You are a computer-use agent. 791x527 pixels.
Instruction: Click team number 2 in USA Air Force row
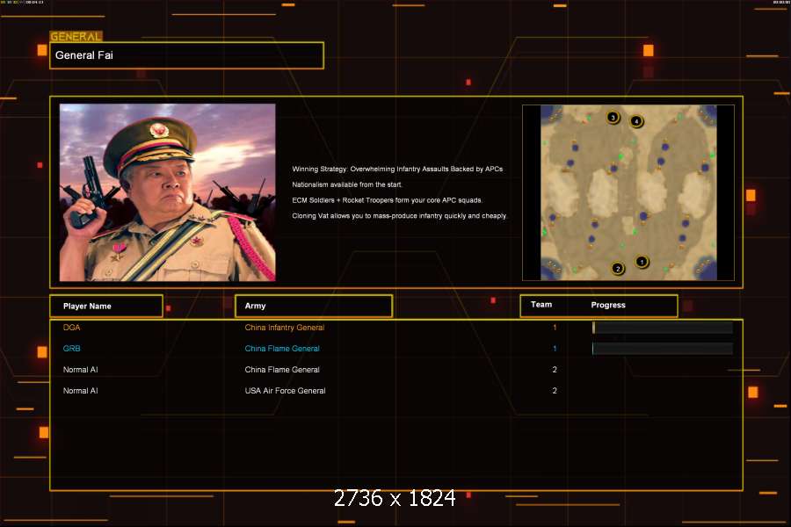tap(555, 391)
